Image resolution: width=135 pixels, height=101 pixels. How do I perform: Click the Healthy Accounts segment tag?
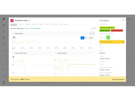(x=105, y=30)
